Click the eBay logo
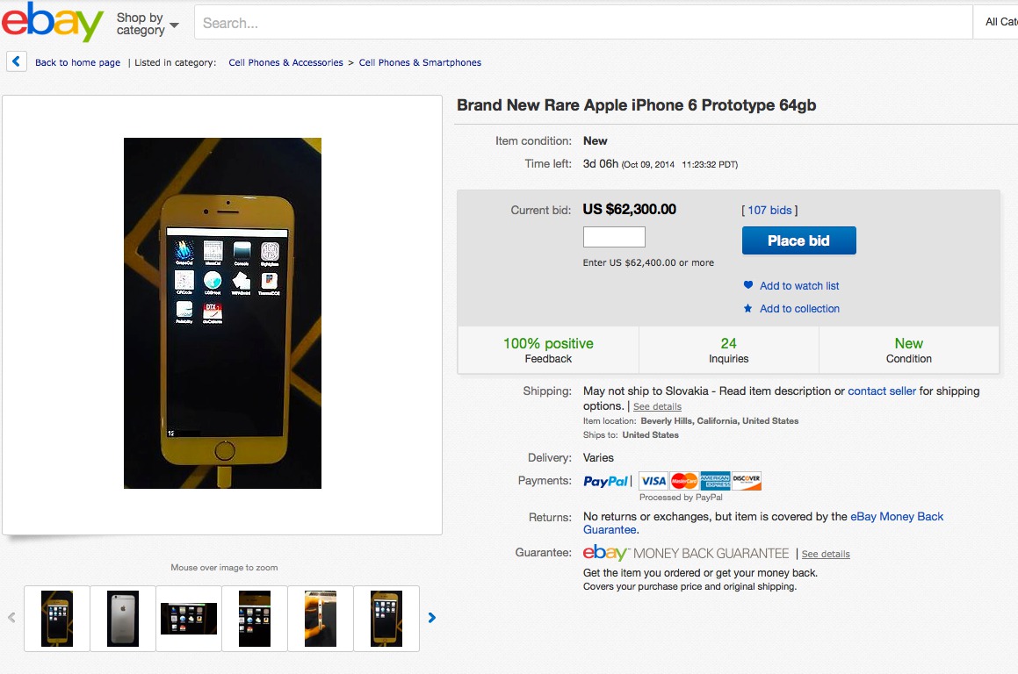1018x674 pixels. [53, 22]
